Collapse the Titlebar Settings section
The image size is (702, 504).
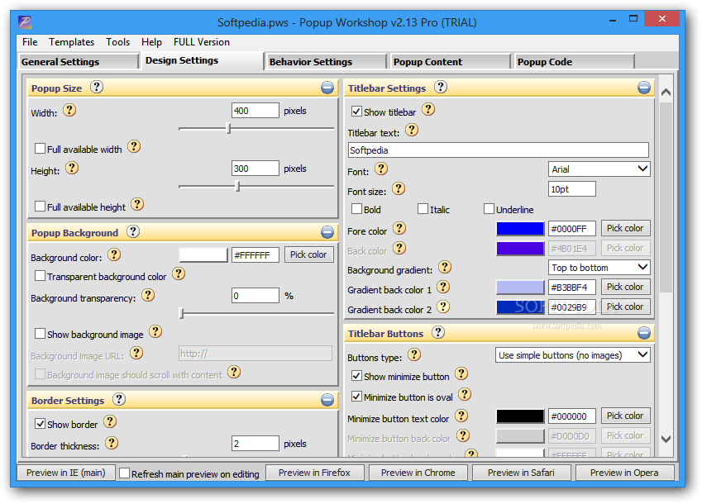pos(644,88)
